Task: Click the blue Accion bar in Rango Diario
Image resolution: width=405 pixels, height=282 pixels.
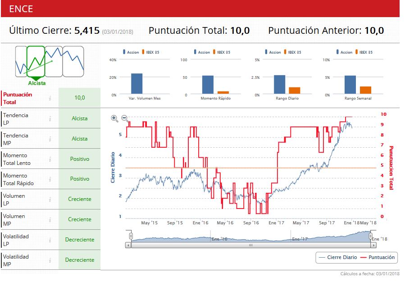Action: click(279, 84)
